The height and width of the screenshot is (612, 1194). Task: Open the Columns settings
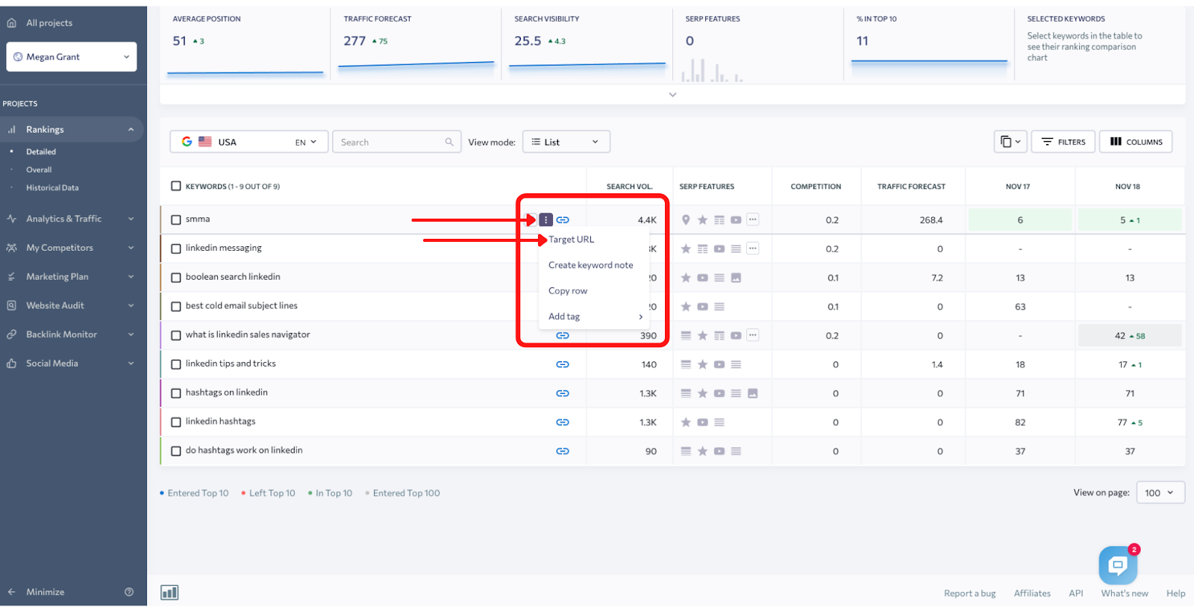click(1136, 142)
